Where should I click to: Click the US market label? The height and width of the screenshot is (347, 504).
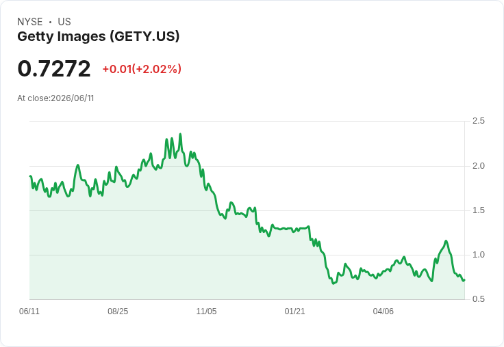[64, 22]
